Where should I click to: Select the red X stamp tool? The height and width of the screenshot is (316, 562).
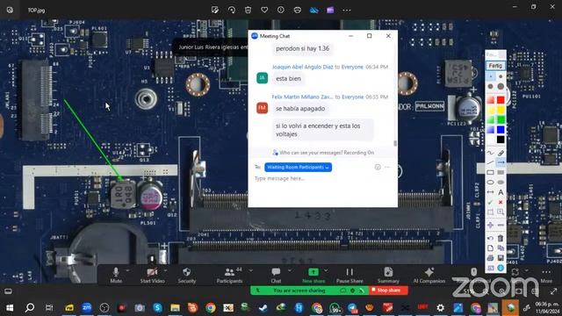coord(501,203)
